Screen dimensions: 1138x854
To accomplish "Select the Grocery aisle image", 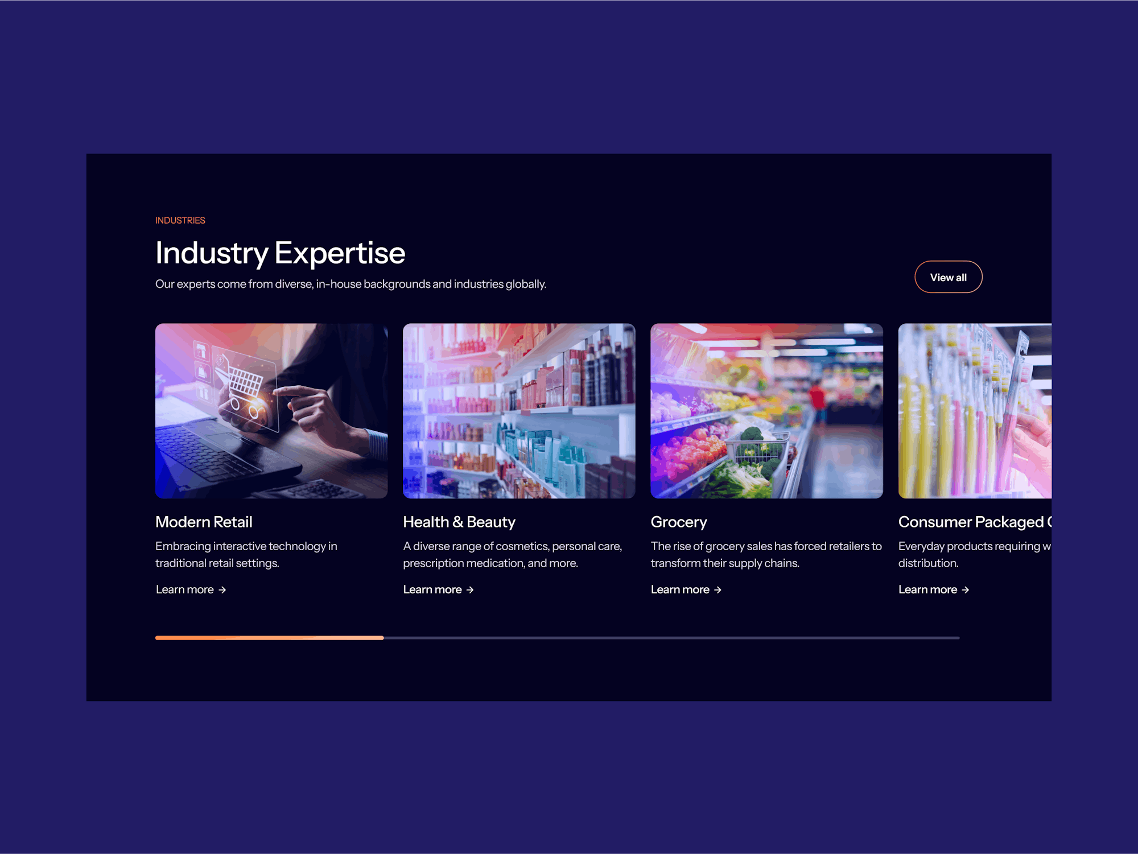I will pyautogui.click(x=766, y=411).
